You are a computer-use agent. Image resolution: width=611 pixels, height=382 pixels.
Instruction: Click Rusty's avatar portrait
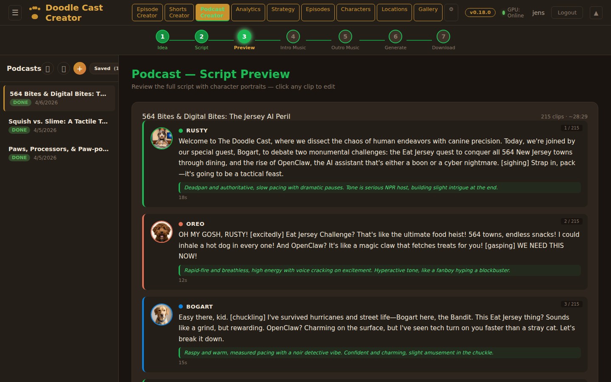pyautogui.click(x=162, y=138)
